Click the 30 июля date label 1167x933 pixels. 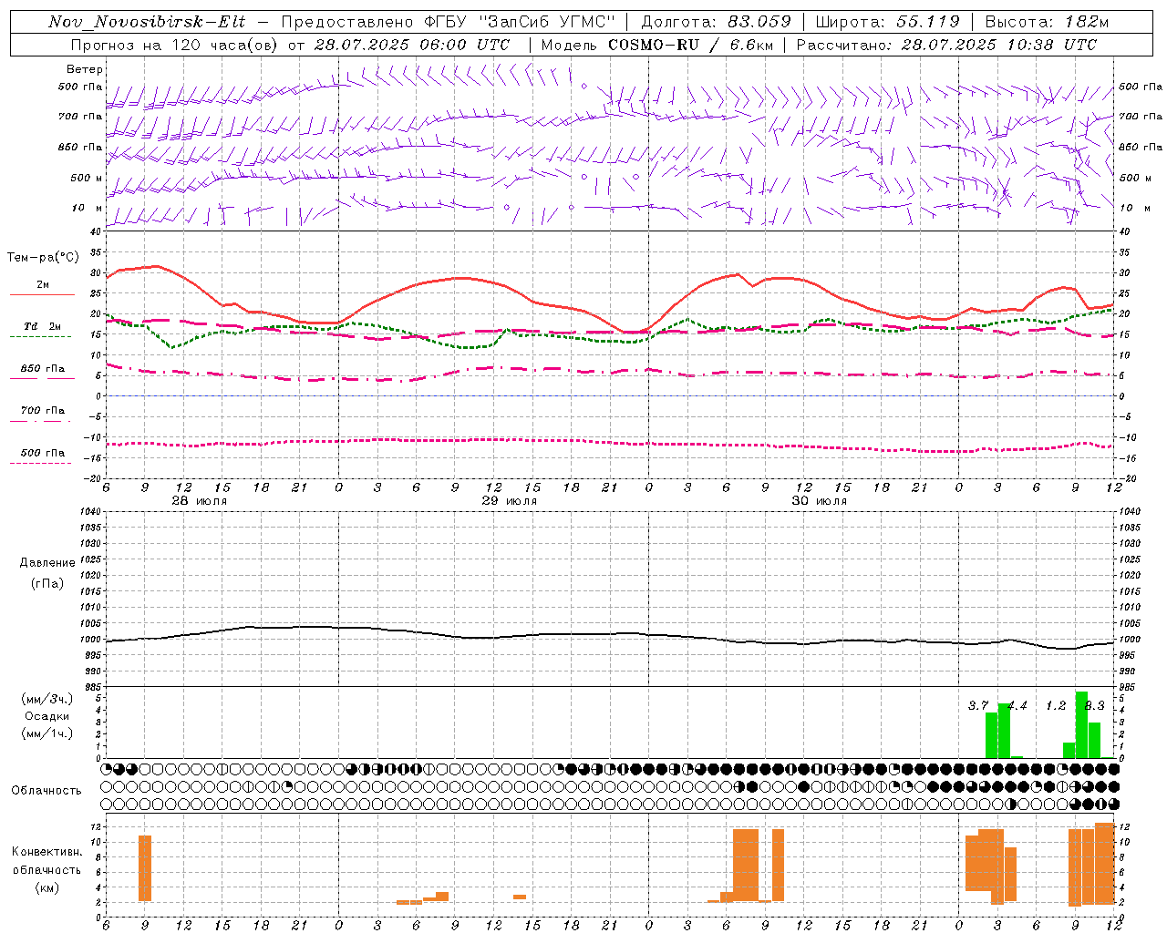[x=820, y=501]
